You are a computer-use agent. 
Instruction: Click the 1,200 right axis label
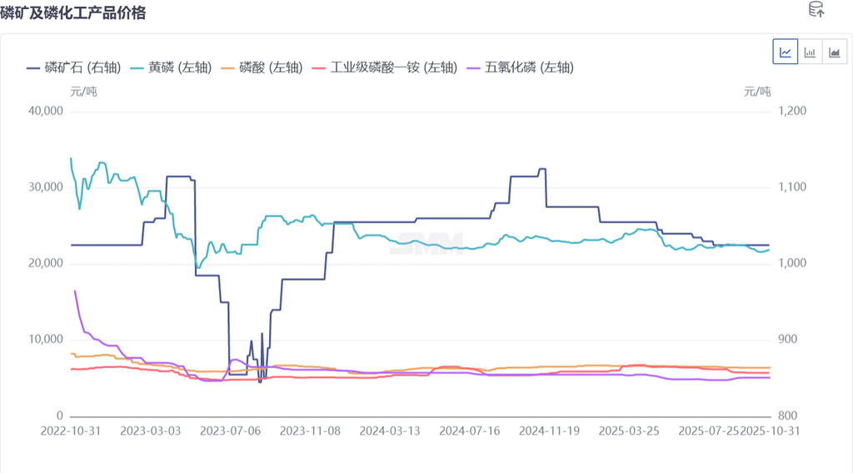[x=791, y=111]
